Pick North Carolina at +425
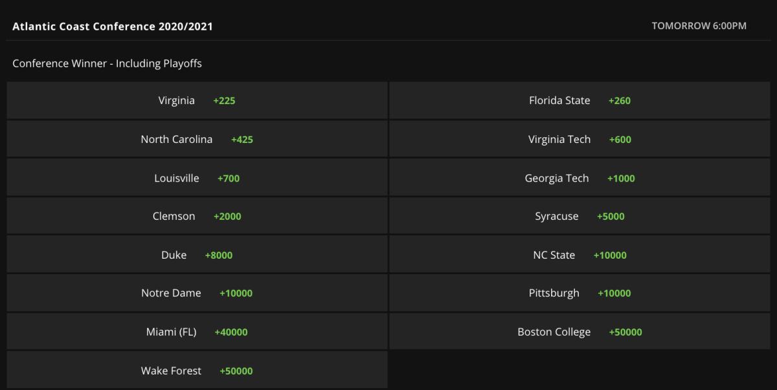Screen dimensions: 777x390 point(194,139)
